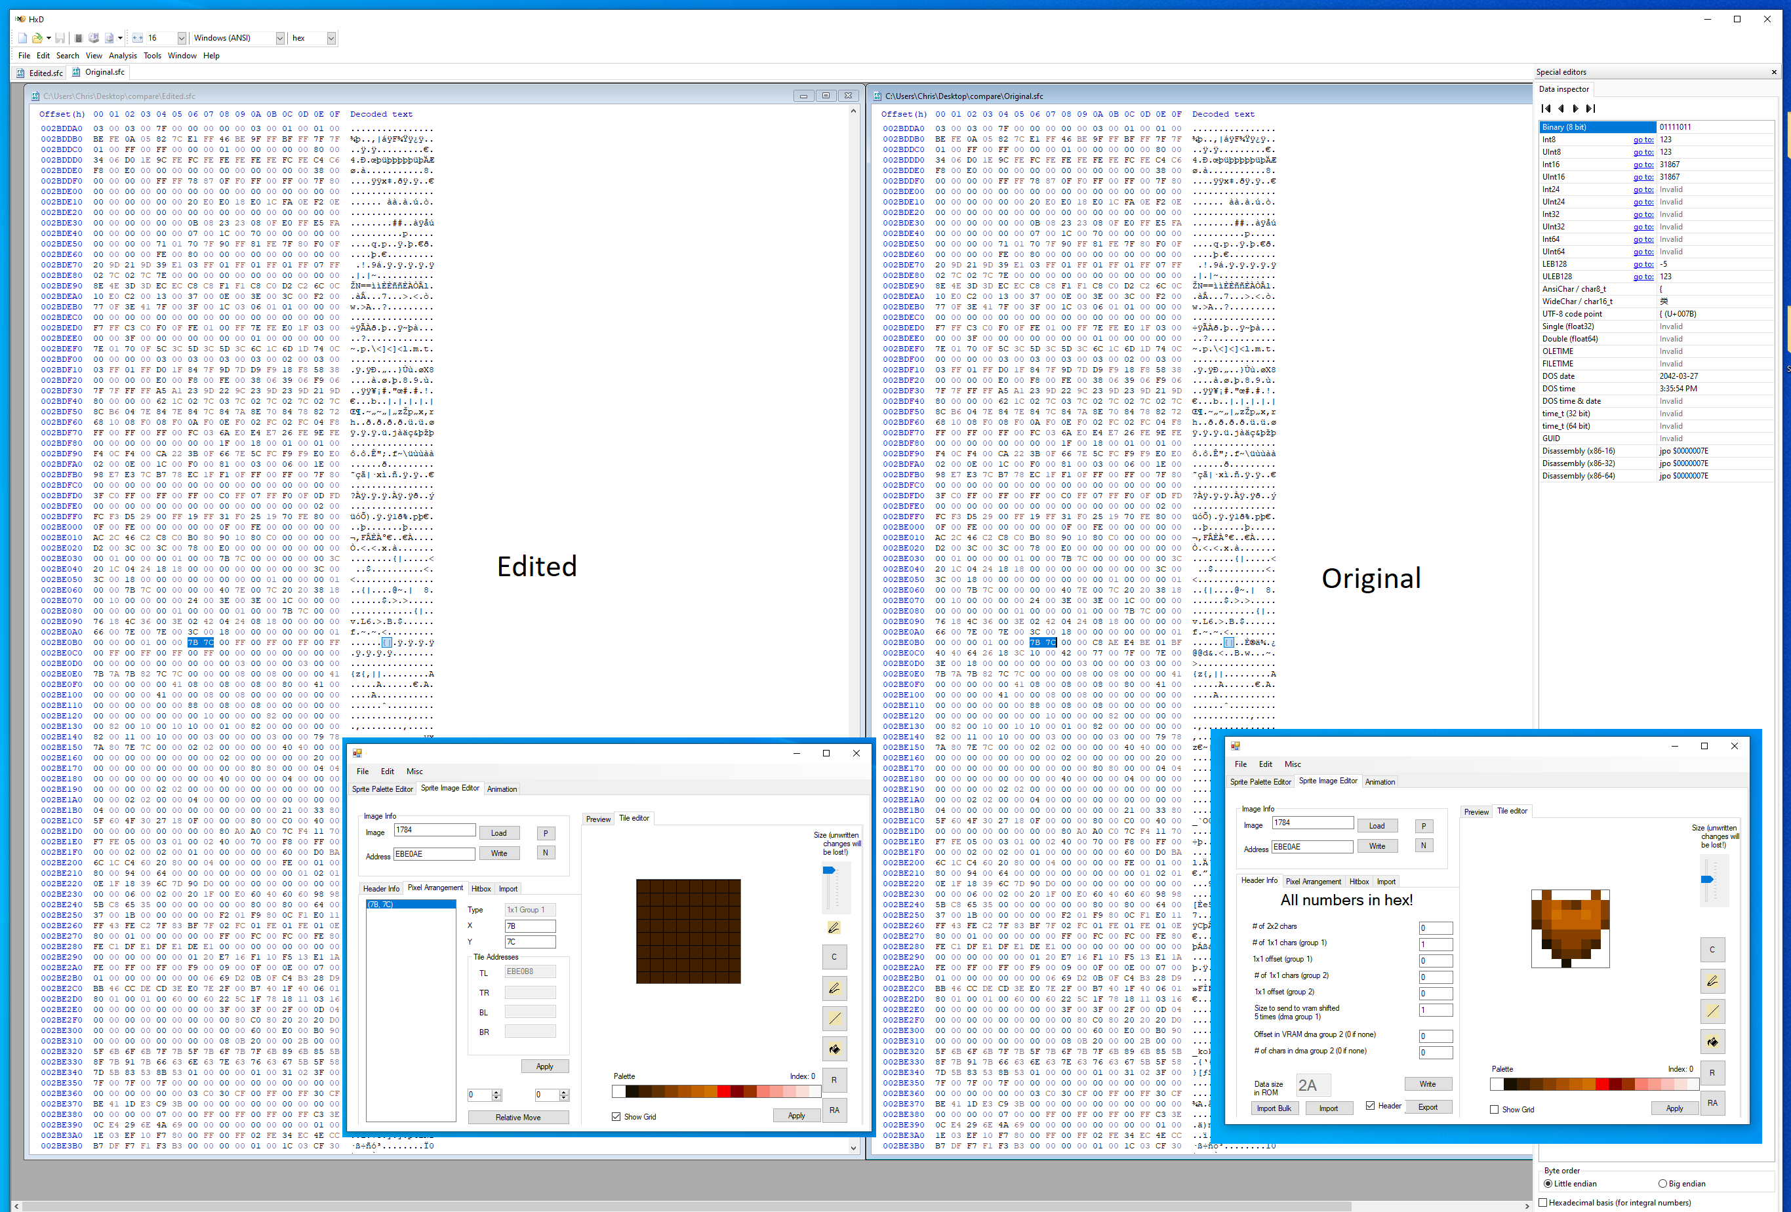Image resolution: width=1791 pixels, height=1212 pixels.
Task: Open the Analysis menu
Action: point(123,56)
